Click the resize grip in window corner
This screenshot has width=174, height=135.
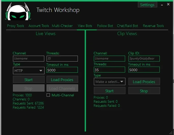coord(171,133)
